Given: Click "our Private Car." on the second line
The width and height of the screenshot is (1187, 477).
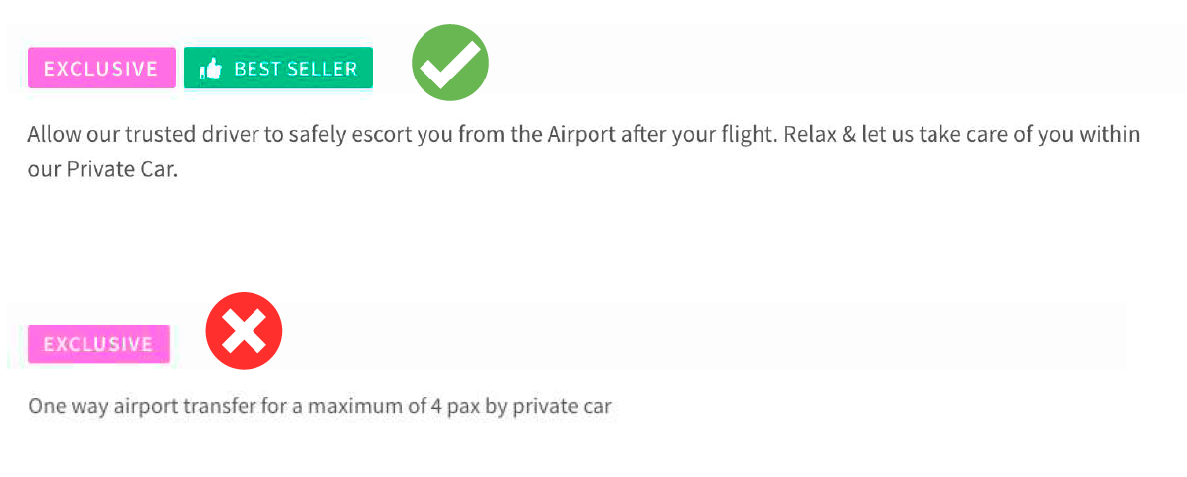Looking at the screenshot, I should (101, 170).
